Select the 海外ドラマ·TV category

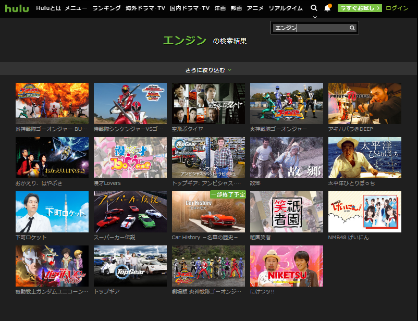coord(145,8)
